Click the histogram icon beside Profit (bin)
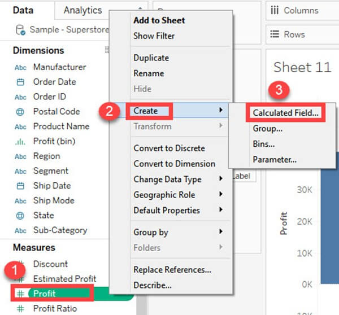The image size is (339, 315). [x=20, y=141]
